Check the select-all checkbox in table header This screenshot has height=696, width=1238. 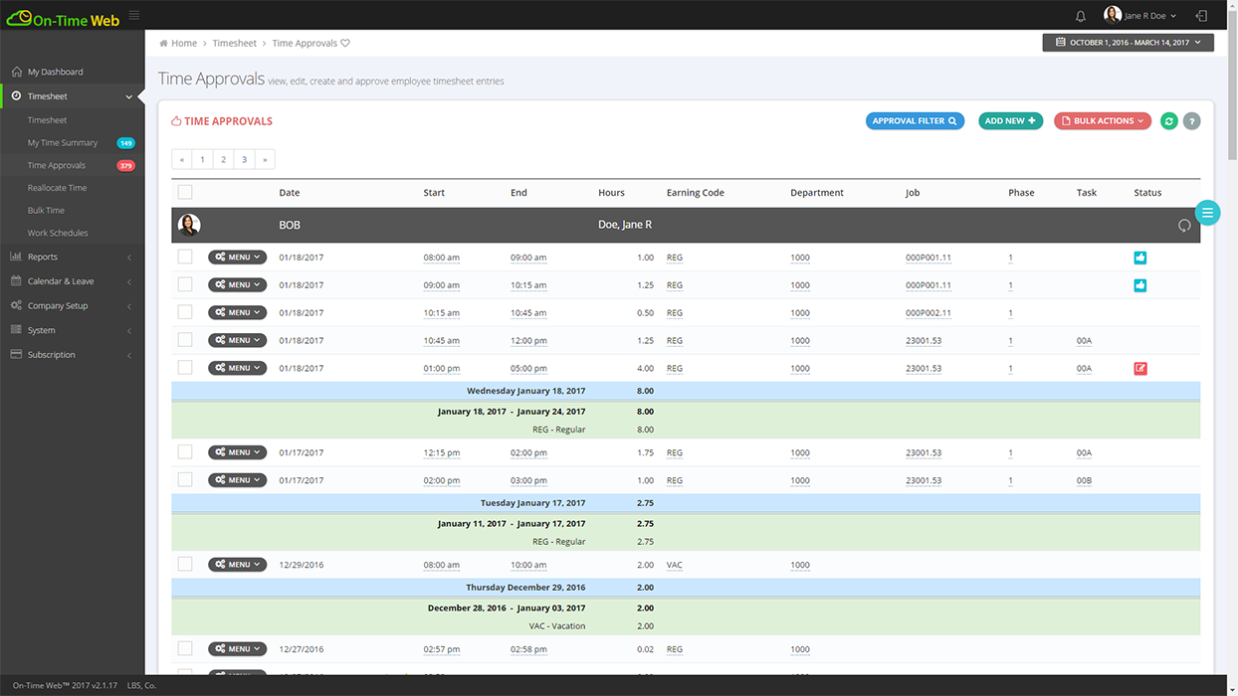point(185,192)
